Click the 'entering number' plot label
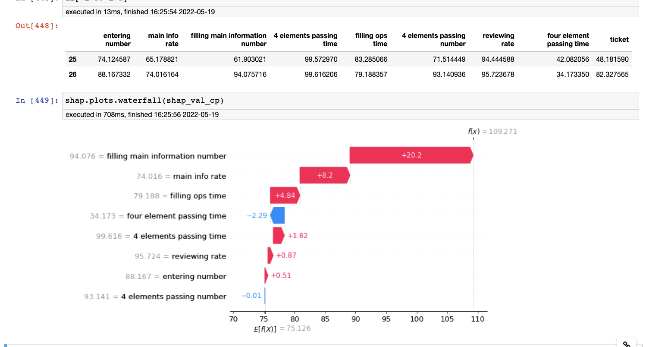This screenshot has width=646, height=347. coord(194,276)
